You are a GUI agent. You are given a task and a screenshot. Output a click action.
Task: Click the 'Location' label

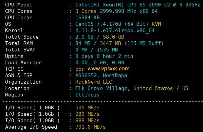click(x=17, y=88)
